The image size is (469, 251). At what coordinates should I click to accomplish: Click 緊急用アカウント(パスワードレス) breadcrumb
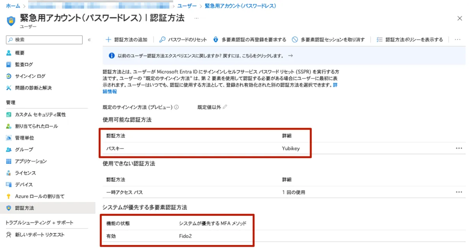[x=240, y=6]
